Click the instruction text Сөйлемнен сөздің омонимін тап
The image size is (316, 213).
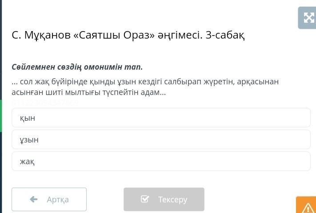click(77, 67)
